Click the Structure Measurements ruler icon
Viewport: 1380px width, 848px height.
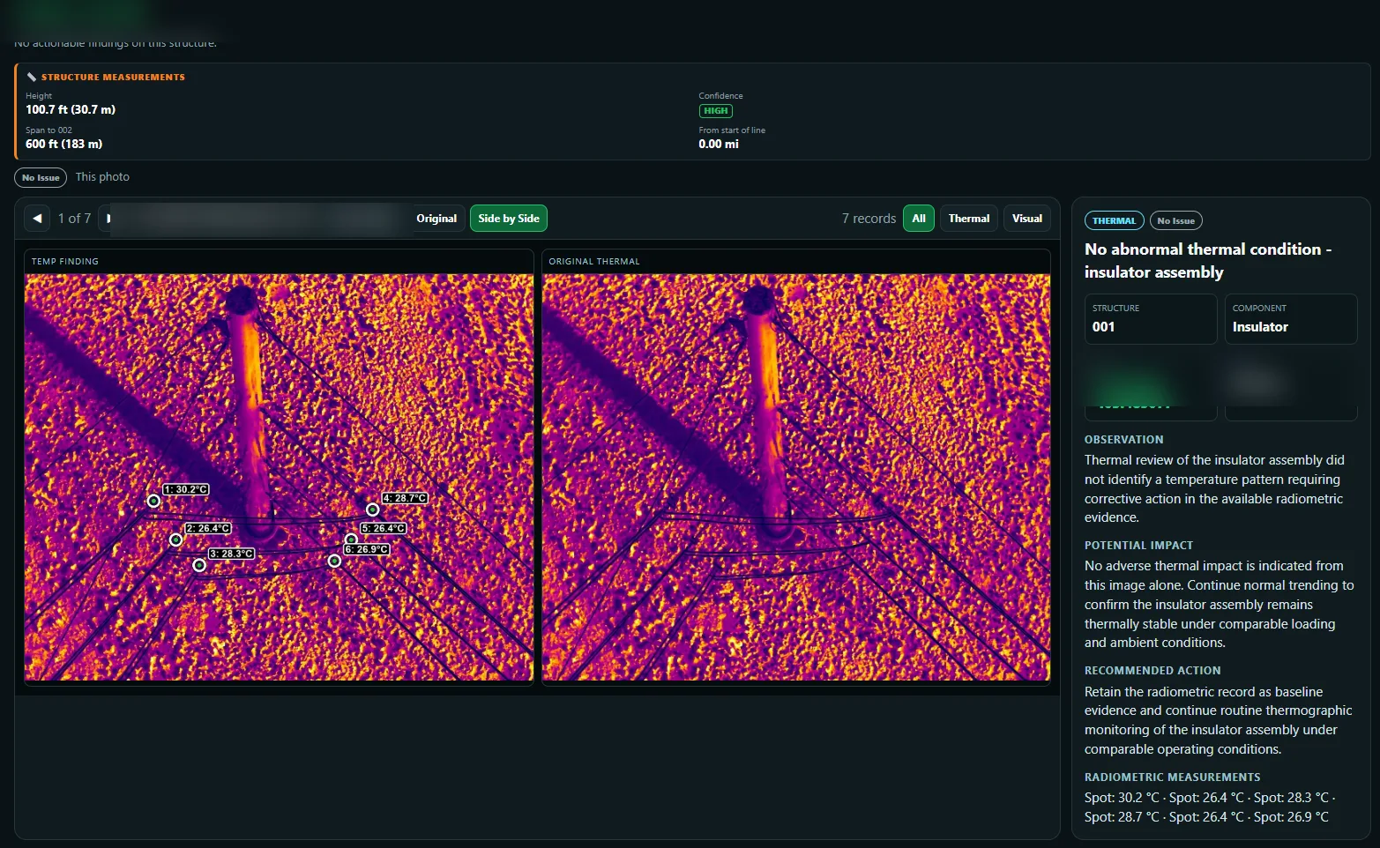(x=32, y=78)
